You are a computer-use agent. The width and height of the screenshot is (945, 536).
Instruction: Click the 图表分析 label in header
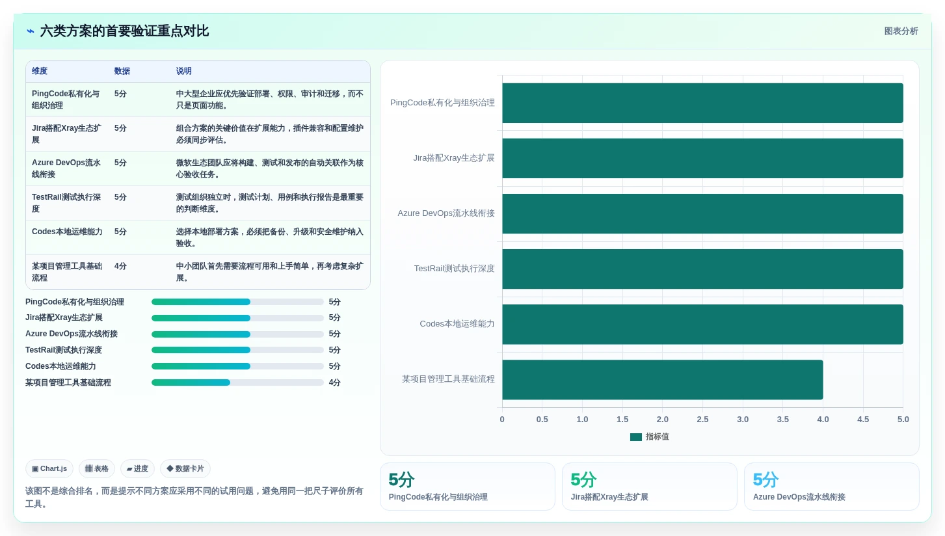pyautogui.click(x=901, y=31)
